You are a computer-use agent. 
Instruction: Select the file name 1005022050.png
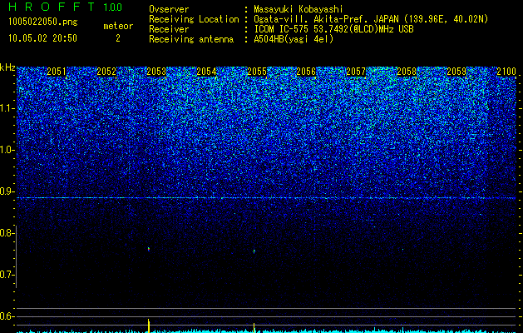tap(43, 22)
